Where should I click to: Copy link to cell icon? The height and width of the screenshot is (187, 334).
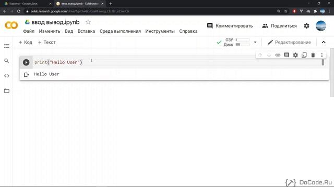point(278,55)
